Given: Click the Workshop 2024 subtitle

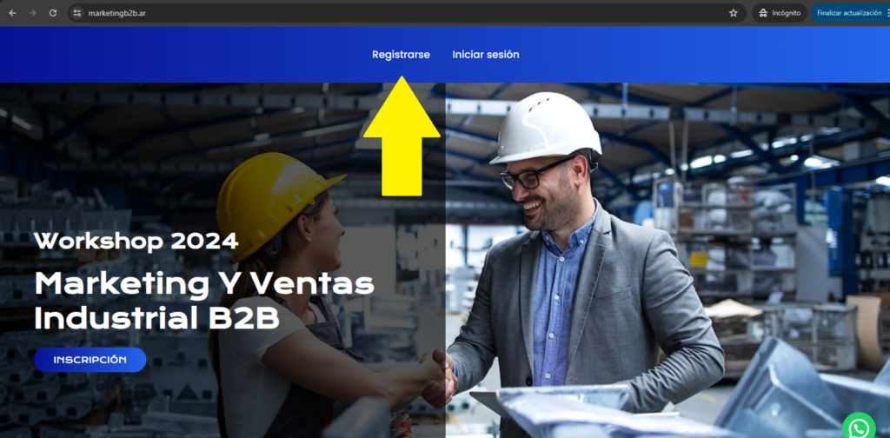Looking at the screenshot, I should 136,241.
